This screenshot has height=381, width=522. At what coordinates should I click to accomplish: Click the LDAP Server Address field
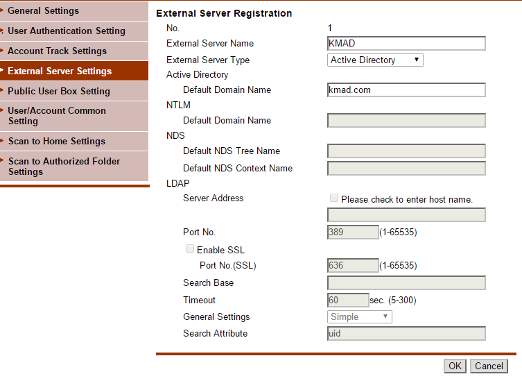pyautogui.click(x=406, y=215)
